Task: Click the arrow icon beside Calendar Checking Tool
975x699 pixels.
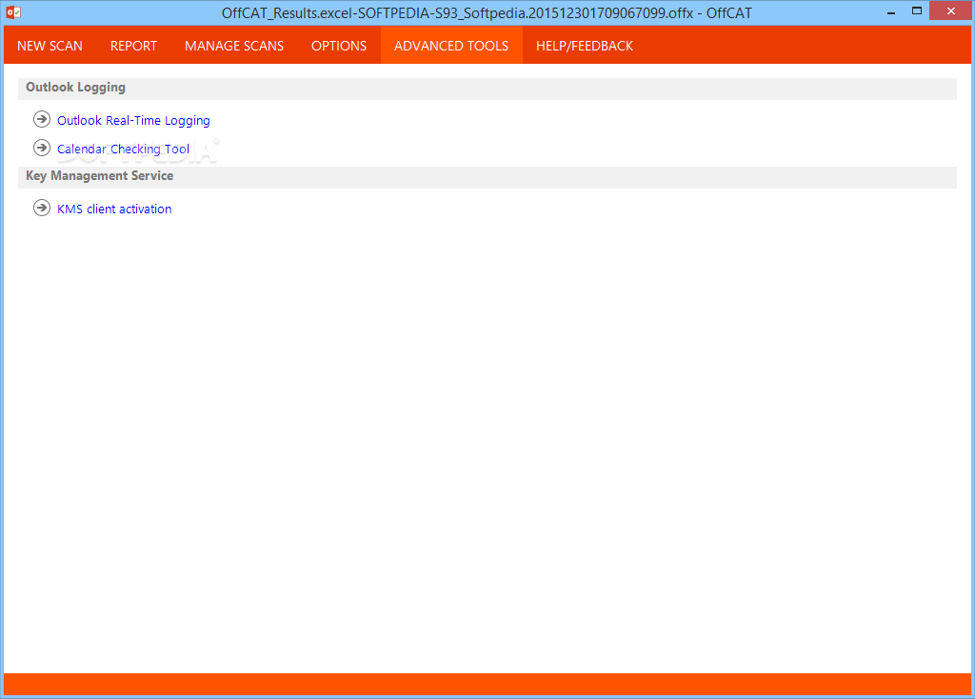Action: (42, 148)
